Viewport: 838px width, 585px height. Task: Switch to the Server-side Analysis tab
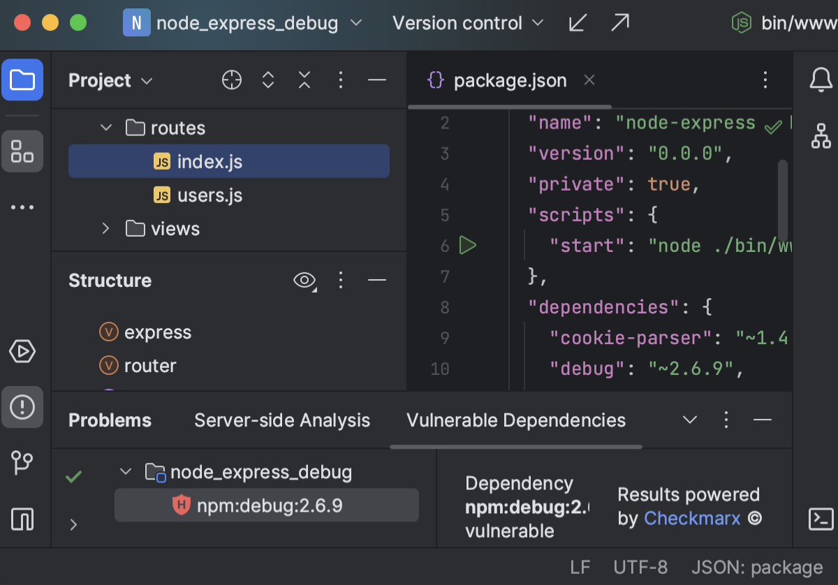point(282,420)
